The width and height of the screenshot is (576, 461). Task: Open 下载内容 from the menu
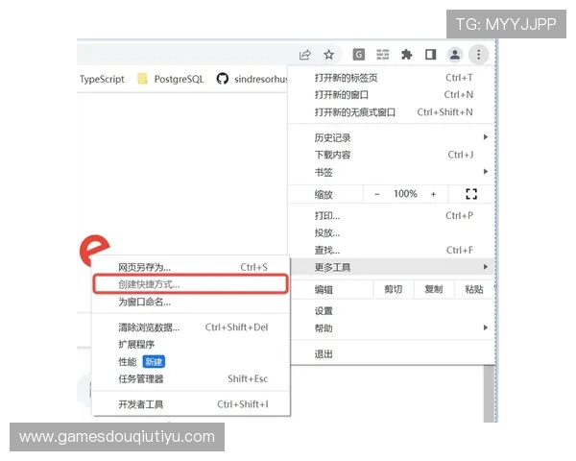click(393, 155)
